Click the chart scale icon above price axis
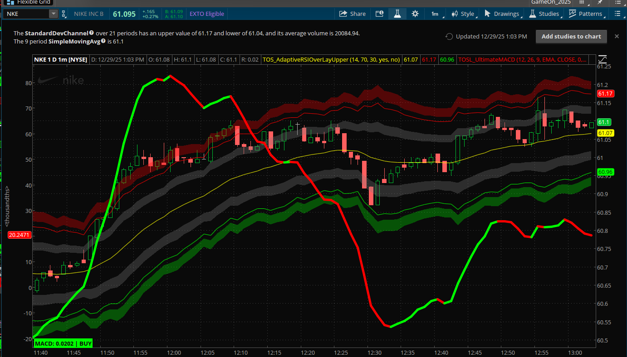 point(603,59)
